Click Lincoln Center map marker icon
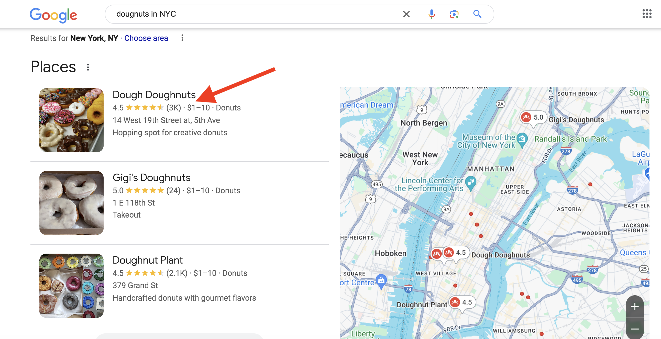Screen dimensions: 661x339 (x=471, y=183)
